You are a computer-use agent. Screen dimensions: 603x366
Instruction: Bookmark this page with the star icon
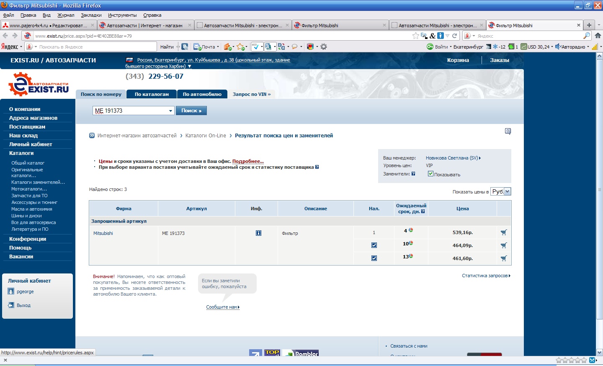[x=415, y=36]
